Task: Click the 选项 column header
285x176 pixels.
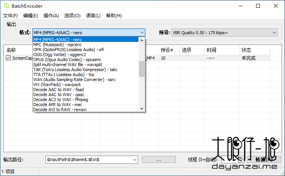Action: pyautogui.click(x=192, y=50)
